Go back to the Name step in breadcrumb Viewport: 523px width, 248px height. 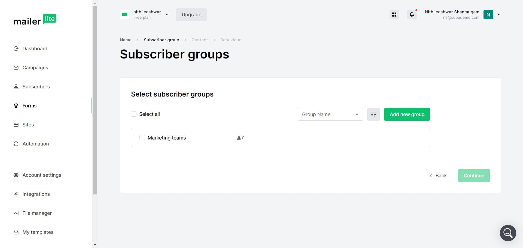pos(126,40)
